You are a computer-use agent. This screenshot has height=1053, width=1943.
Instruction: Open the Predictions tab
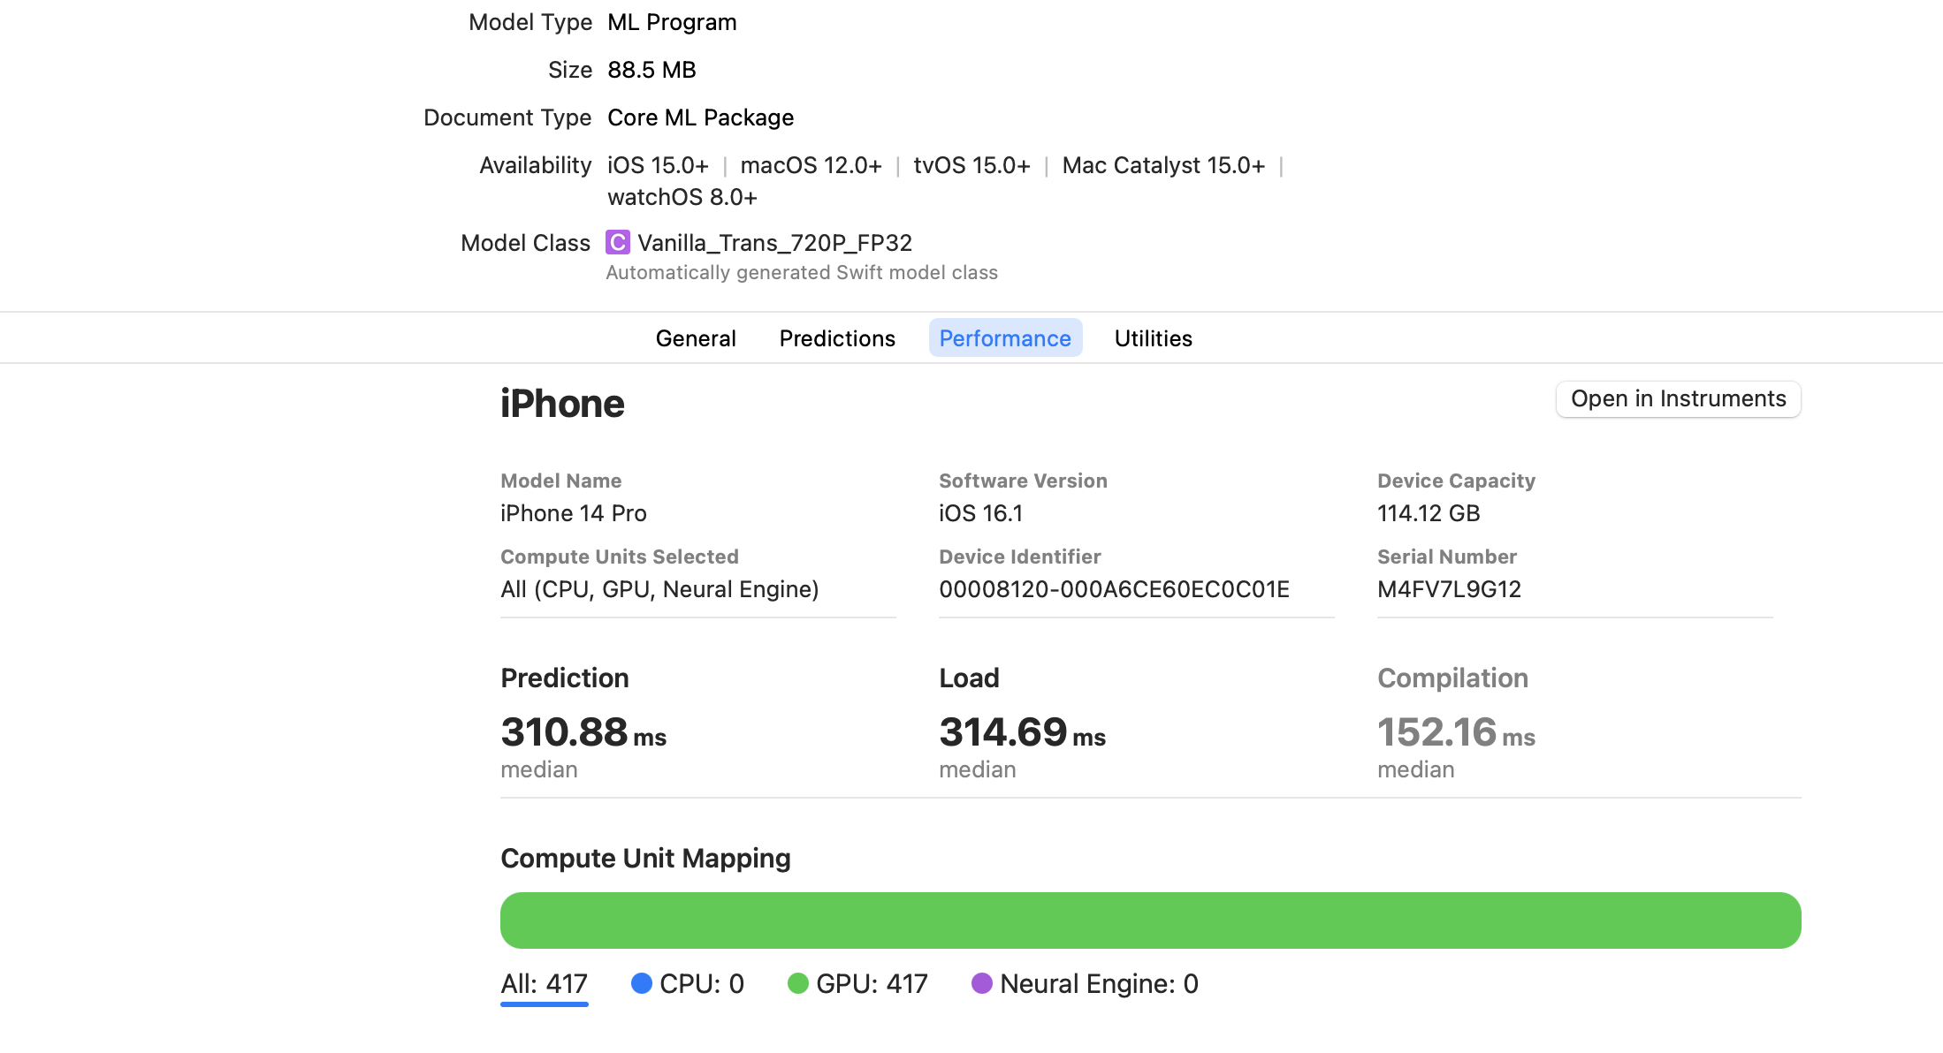coord(836,338)
